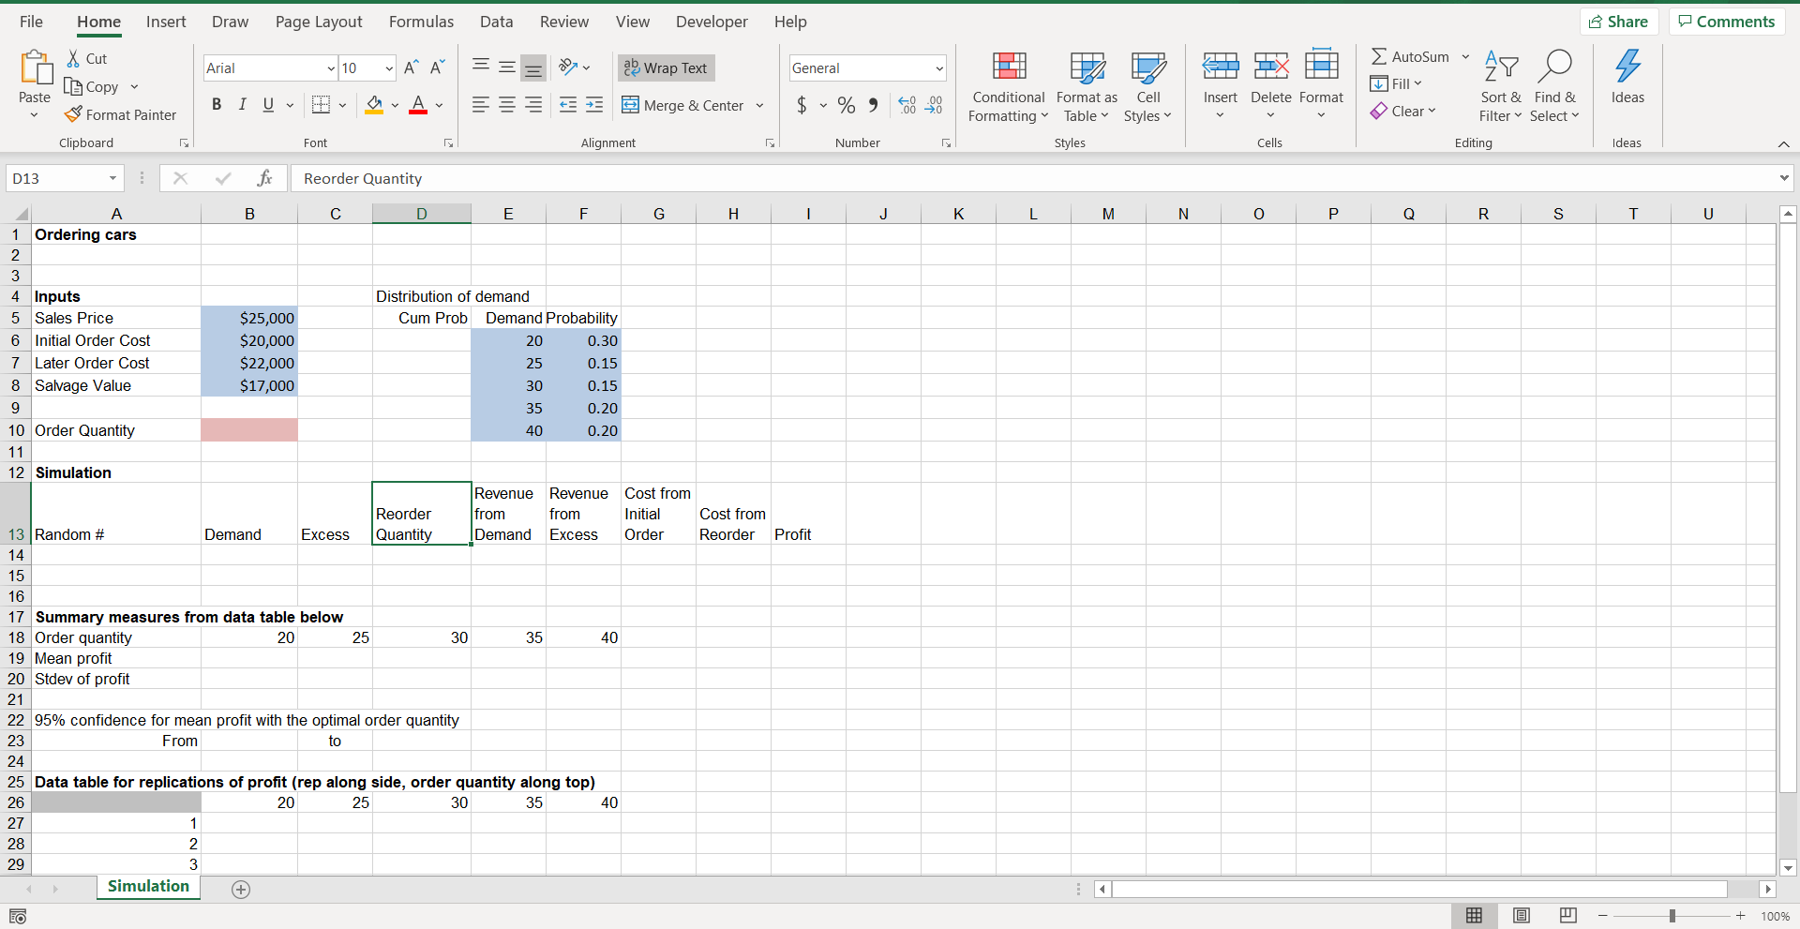Click the Format cells icon
Image resolution: width=1800 pixels, height=929 pixels.
point(1322,63)
